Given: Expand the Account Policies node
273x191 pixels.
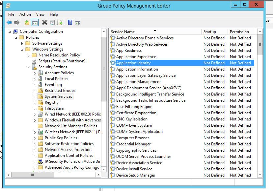Looking at the screenshot, I should tap(35, 73).
